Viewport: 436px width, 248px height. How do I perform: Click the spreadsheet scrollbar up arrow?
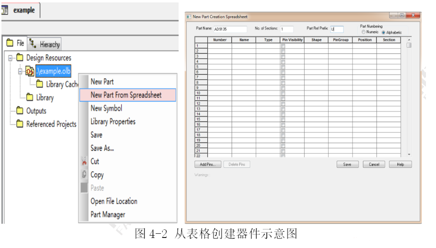tap(409, 40)
